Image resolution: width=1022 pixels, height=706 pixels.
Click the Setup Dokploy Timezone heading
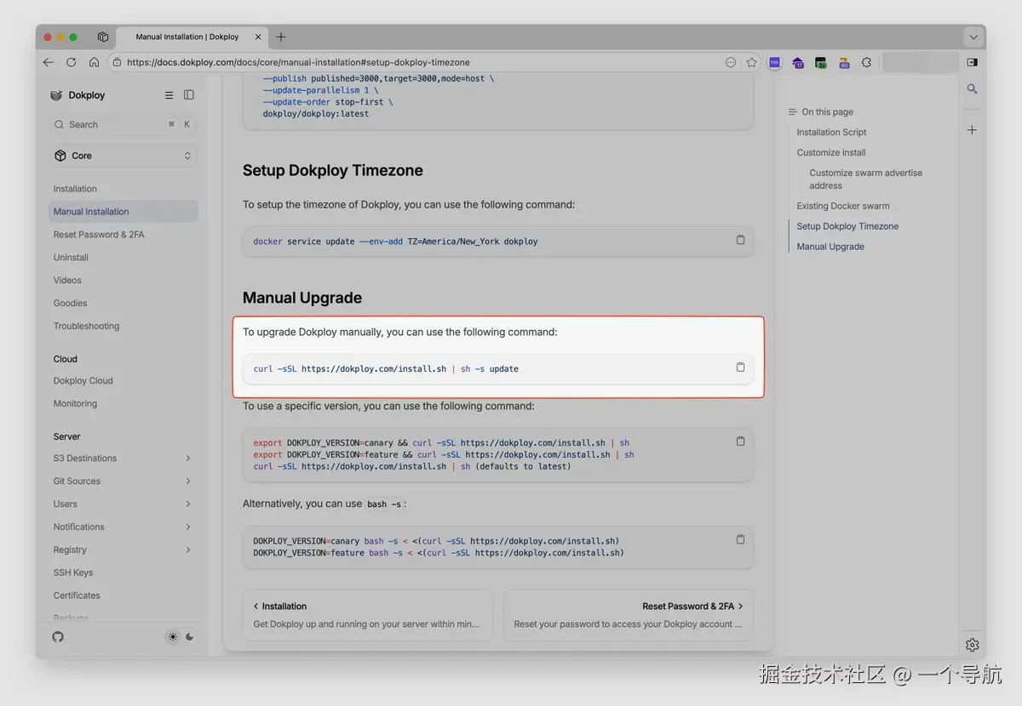pyautogui.click(x=333, y=170)
